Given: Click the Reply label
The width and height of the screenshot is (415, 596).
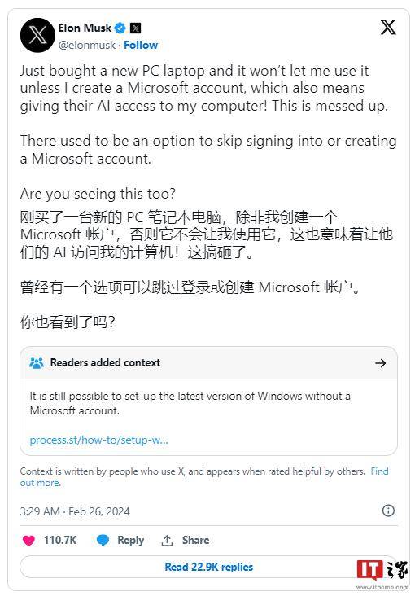Looking at the screenshot, I should click(x=131, y=540).
